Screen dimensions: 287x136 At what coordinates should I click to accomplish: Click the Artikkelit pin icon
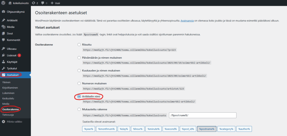(x=3, y=20)
